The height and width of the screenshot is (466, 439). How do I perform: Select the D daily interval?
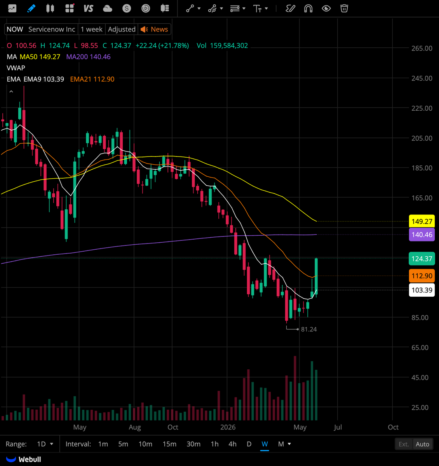point(249,444)
